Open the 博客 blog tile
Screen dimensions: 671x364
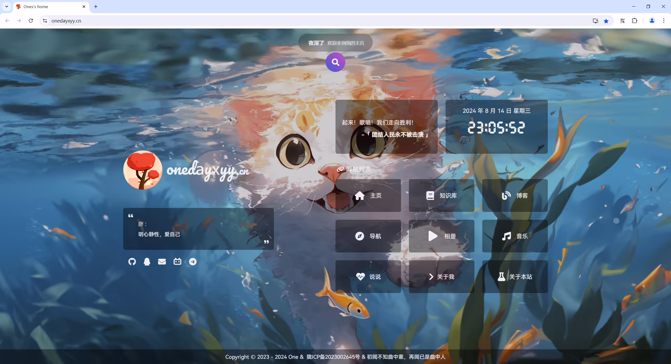(x=515, y=196)
